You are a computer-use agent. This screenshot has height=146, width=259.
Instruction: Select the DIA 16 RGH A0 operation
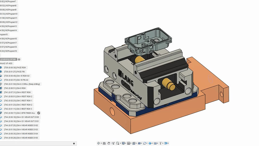click(17, 76)
